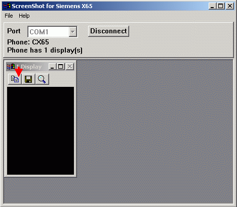Maximize the 1 Display child window
This screenshot has height=207, width=237.
[x=61, y=67]
